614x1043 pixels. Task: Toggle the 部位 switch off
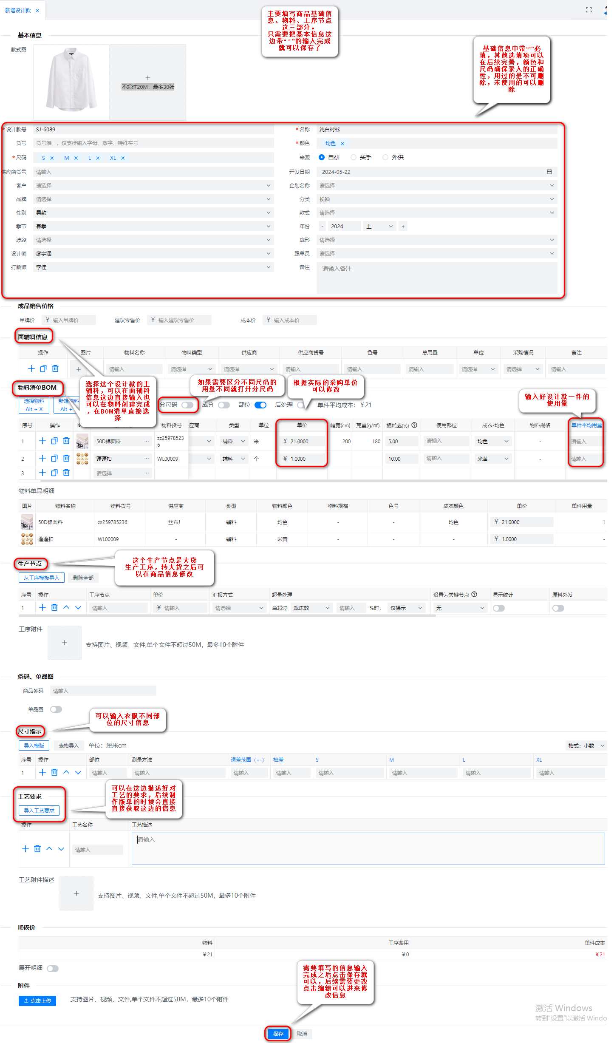click(260, 405)
